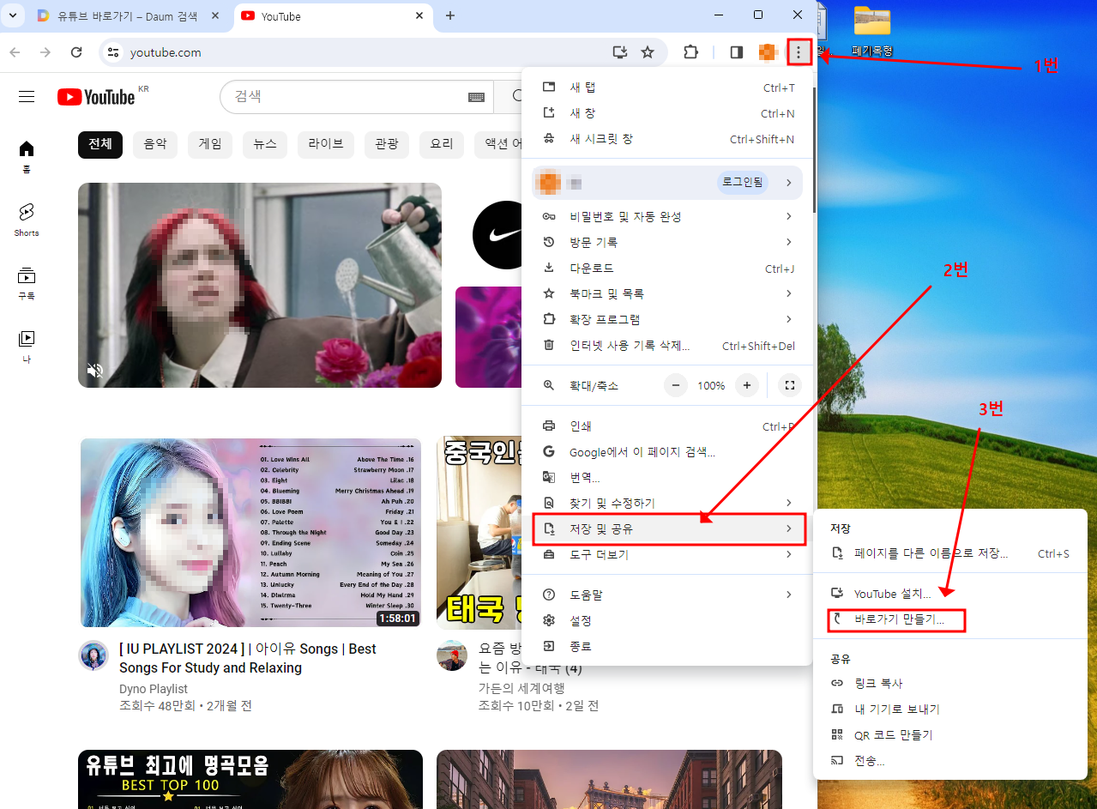Select 종료 to exit Chrome
1097x809 pixels.
[x=667, y=646]
